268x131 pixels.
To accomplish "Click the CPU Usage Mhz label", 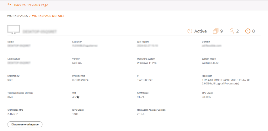I will coord(15,110).
